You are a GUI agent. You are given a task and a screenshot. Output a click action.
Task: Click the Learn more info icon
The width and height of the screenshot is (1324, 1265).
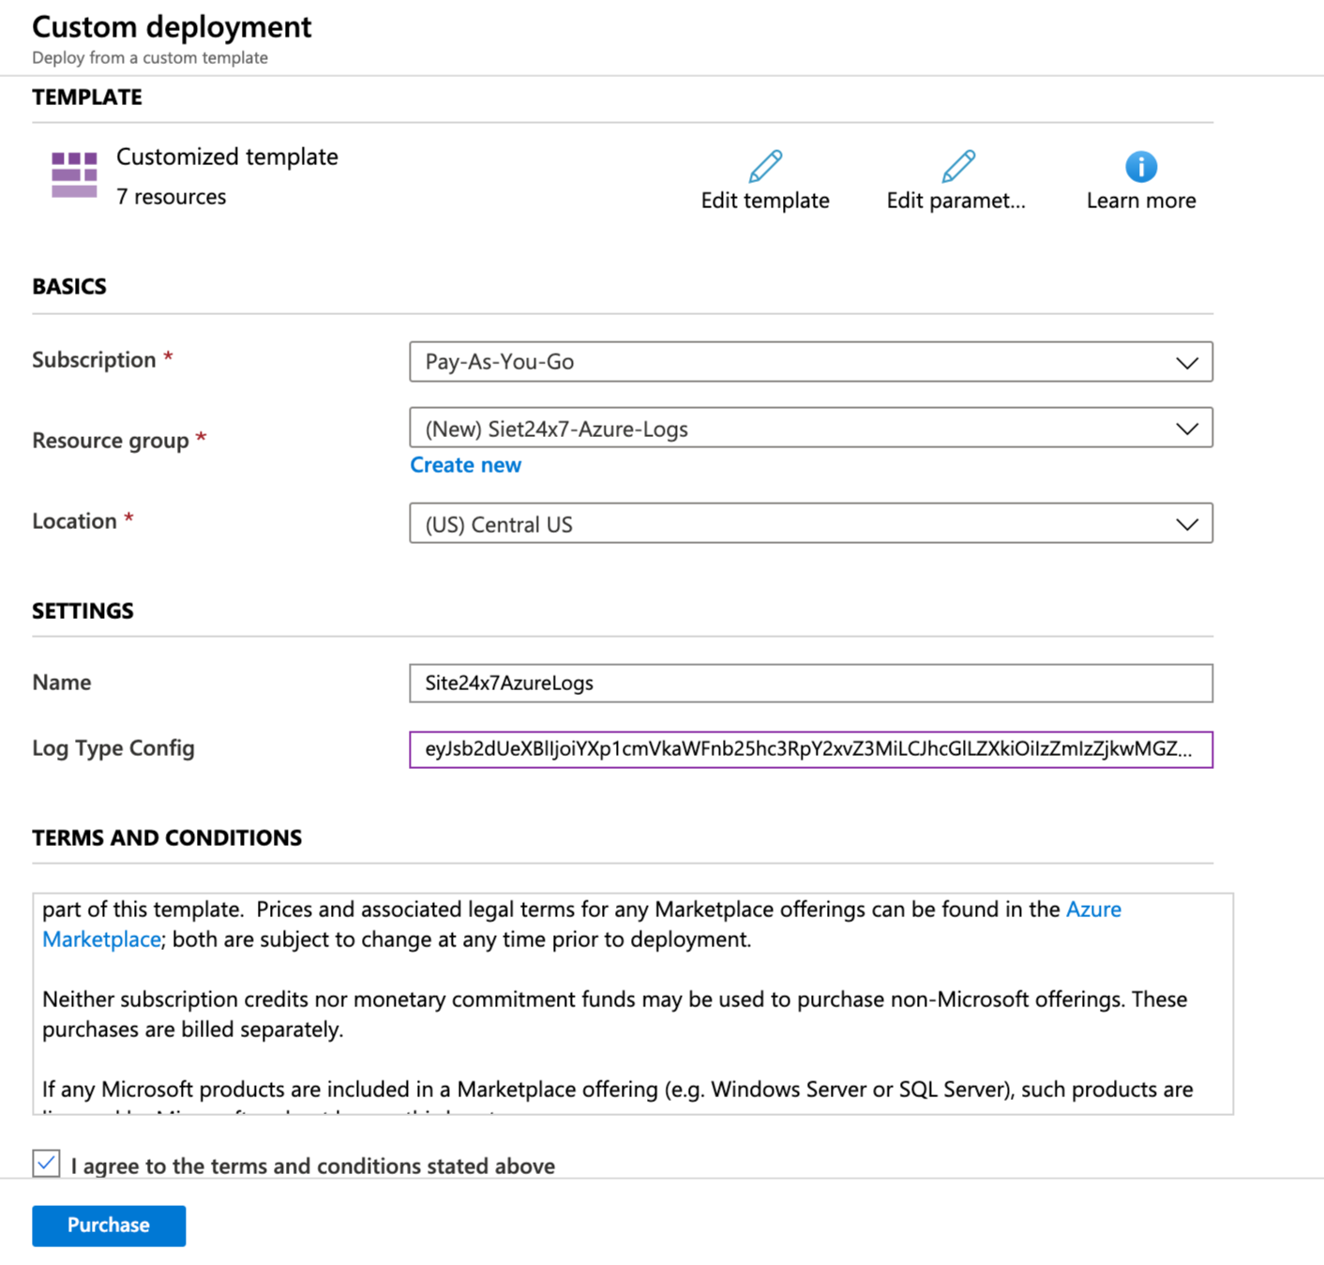pos(1140,167)
